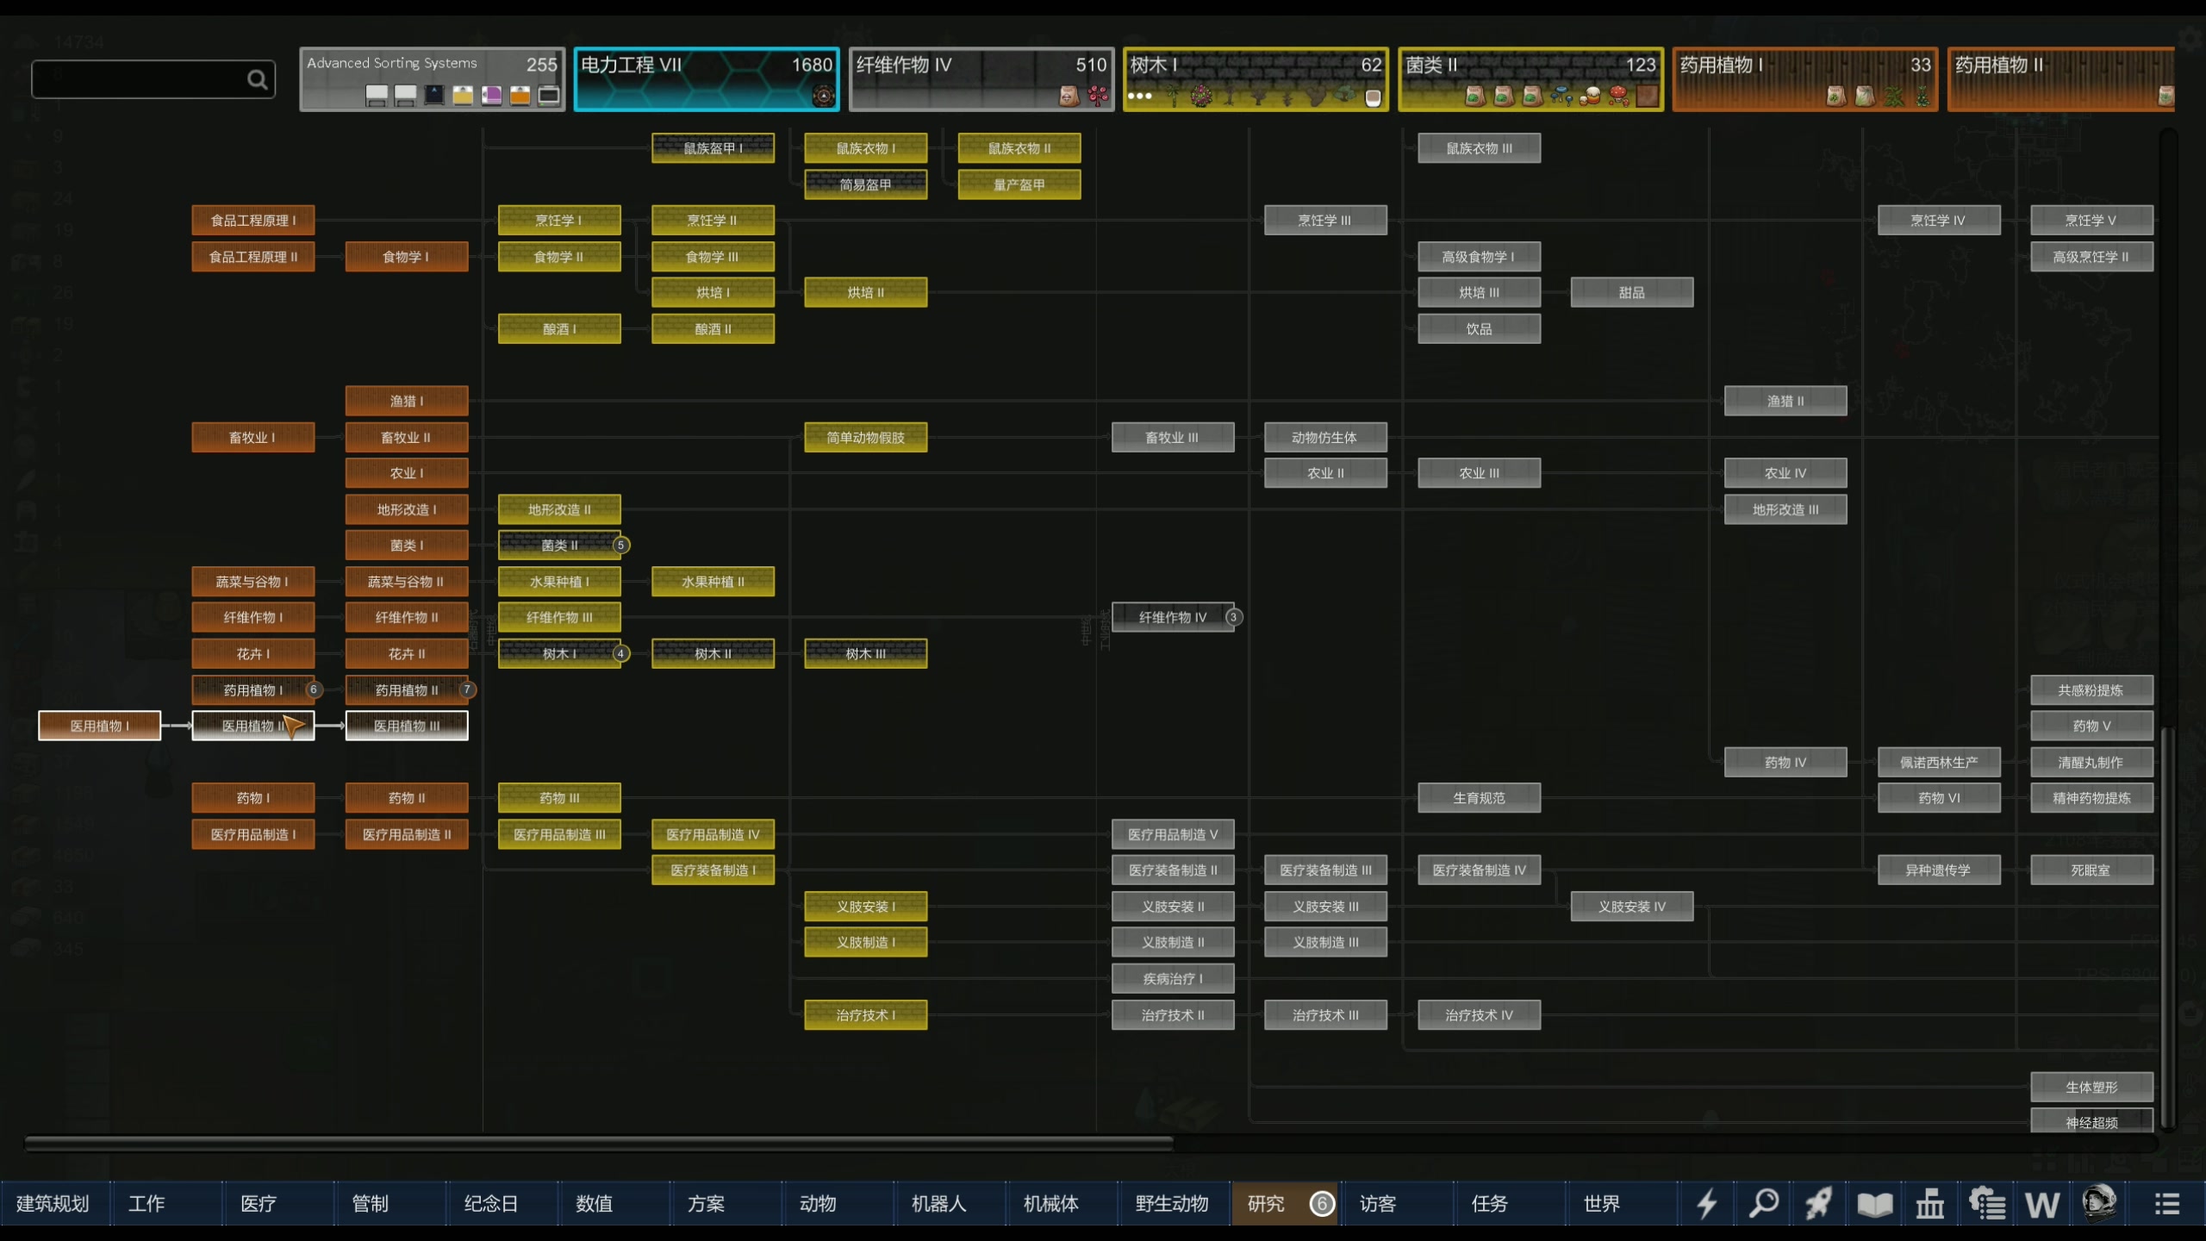Select the 医用植物 III research node
The image size is (2206, 1241).
[407, 726]
